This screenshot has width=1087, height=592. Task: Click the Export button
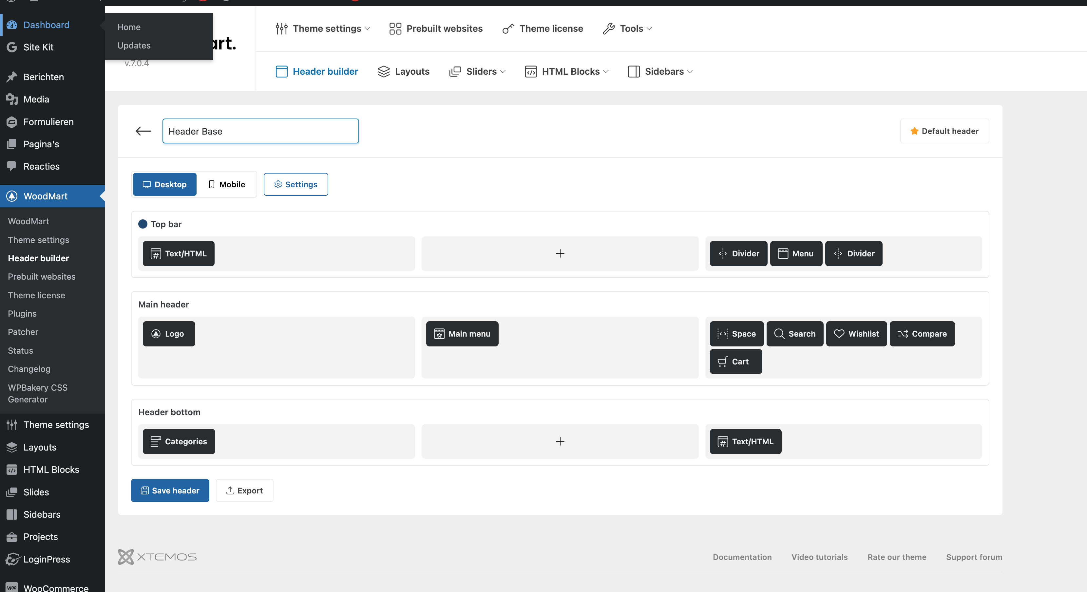[x=244, y=490]
